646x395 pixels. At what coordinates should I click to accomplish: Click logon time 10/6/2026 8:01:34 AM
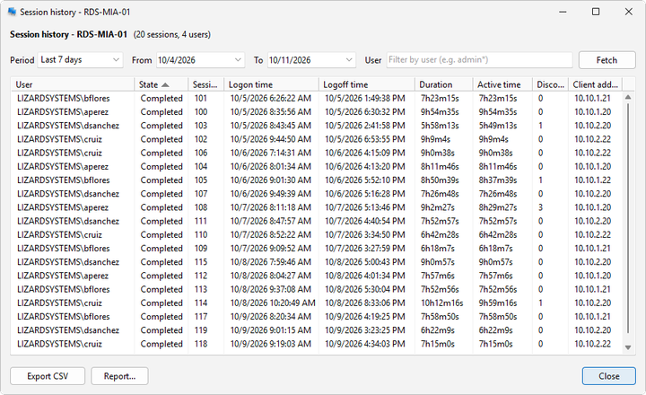(x=271, y=167)
